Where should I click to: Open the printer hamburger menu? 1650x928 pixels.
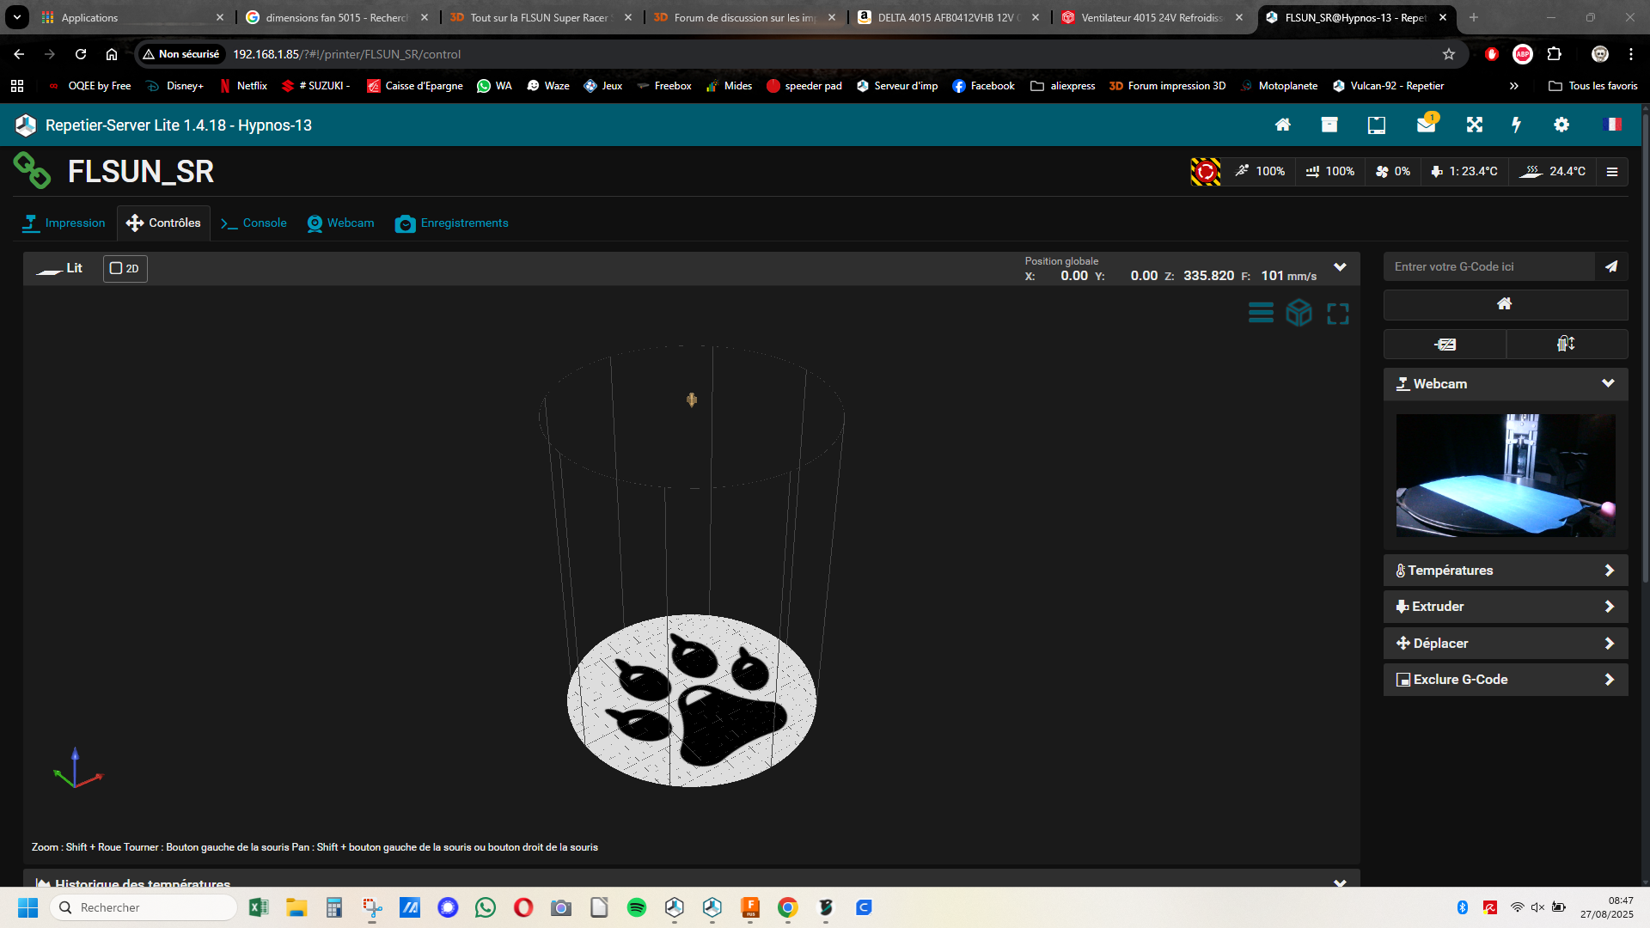(1612, 172)
